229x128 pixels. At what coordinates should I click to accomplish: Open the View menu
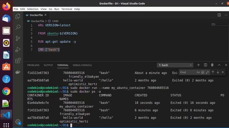(44, 9)
